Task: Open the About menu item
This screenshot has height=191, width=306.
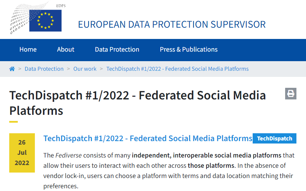Action: point(66,50)
